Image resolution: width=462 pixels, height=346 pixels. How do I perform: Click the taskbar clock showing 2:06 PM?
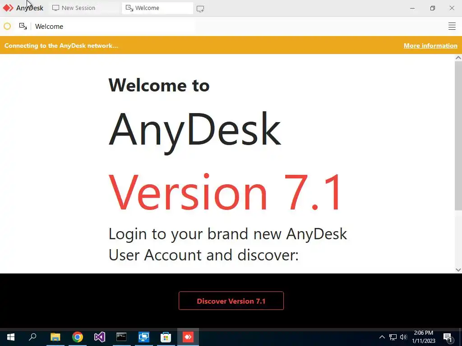[x=423, y=337]
